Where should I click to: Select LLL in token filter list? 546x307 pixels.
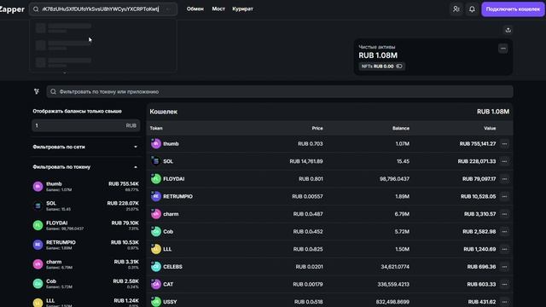coord(85,303)
